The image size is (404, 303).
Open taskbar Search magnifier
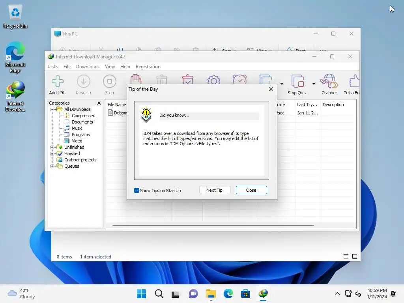click(x=159, y=294)
